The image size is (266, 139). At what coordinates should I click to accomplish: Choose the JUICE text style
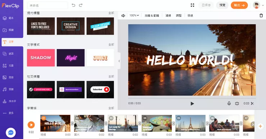tap(100, 58)
